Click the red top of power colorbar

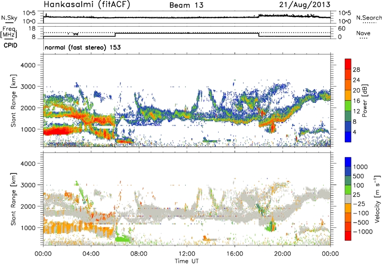tap(348, 64)
